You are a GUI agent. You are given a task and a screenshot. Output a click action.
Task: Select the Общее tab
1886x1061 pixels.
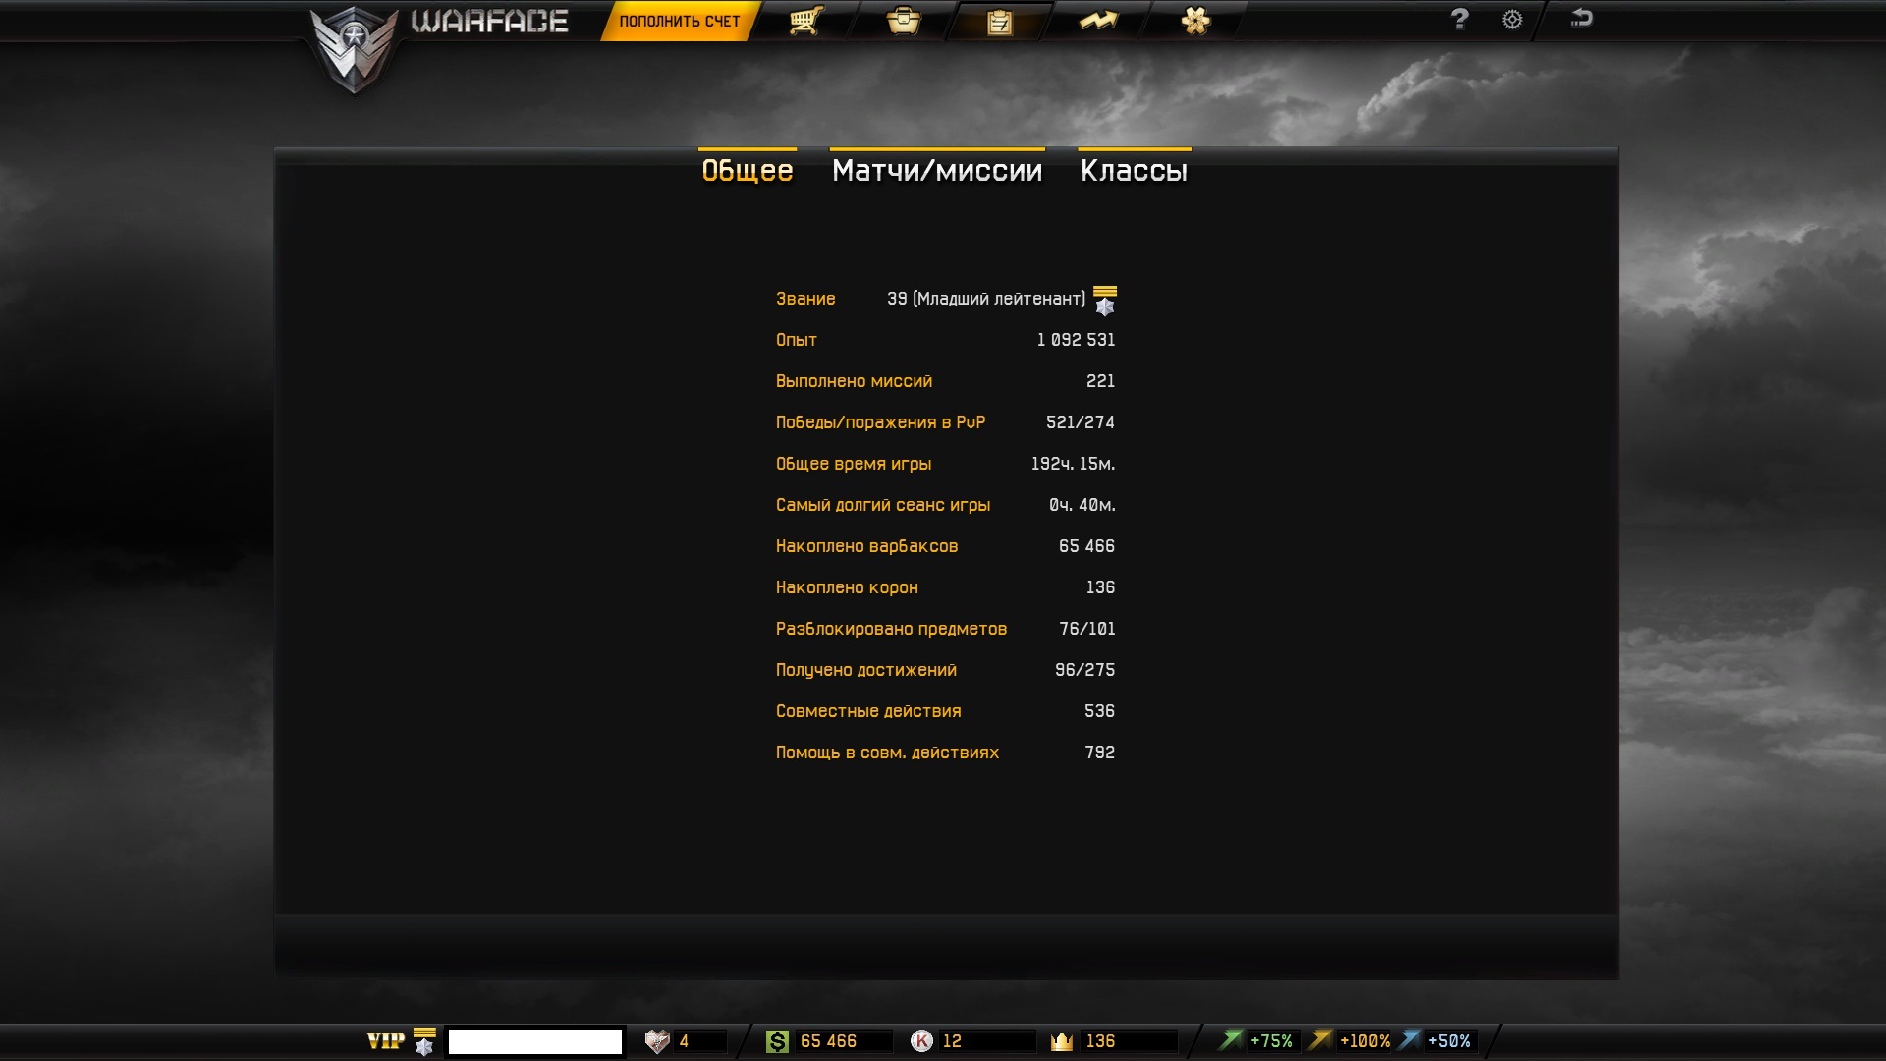coord(747,171)
